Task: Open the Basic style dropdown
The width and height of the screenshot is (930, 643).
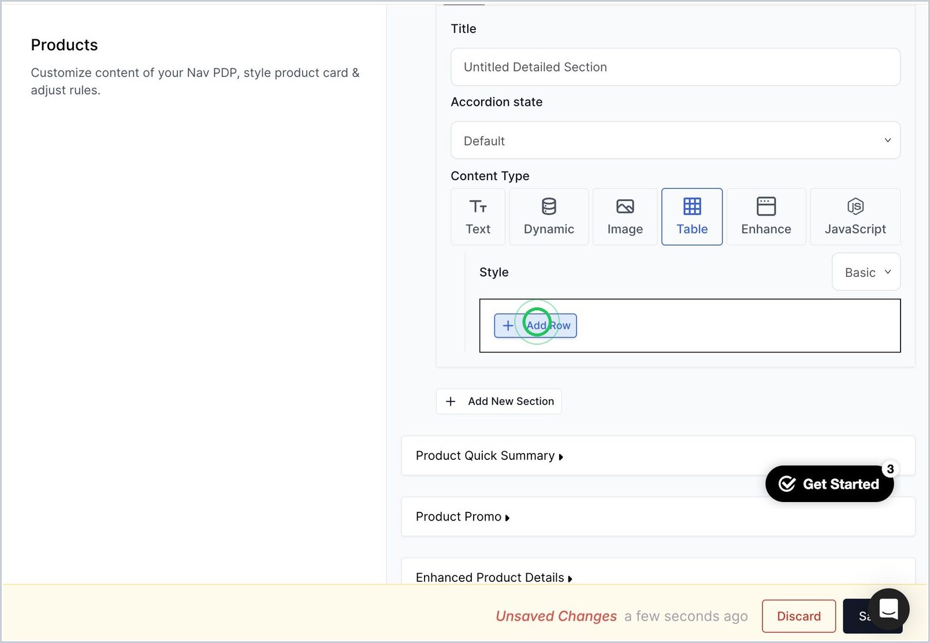Action: tap(866, 272)
